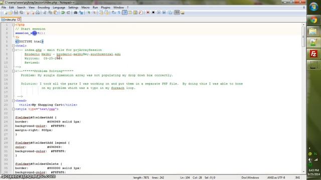Viewport: 321px width, 180px height.
Task: Click "length : 7871" in status bar
Action: tap(141, 178)
